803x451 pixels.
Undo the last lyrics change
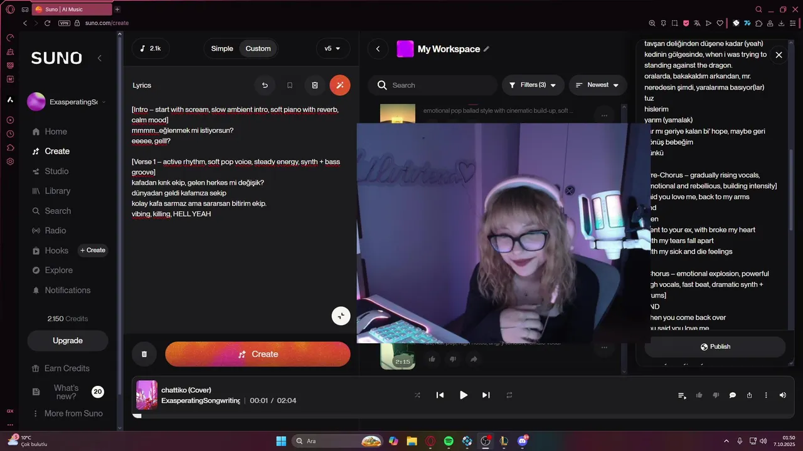coord(265,85)
